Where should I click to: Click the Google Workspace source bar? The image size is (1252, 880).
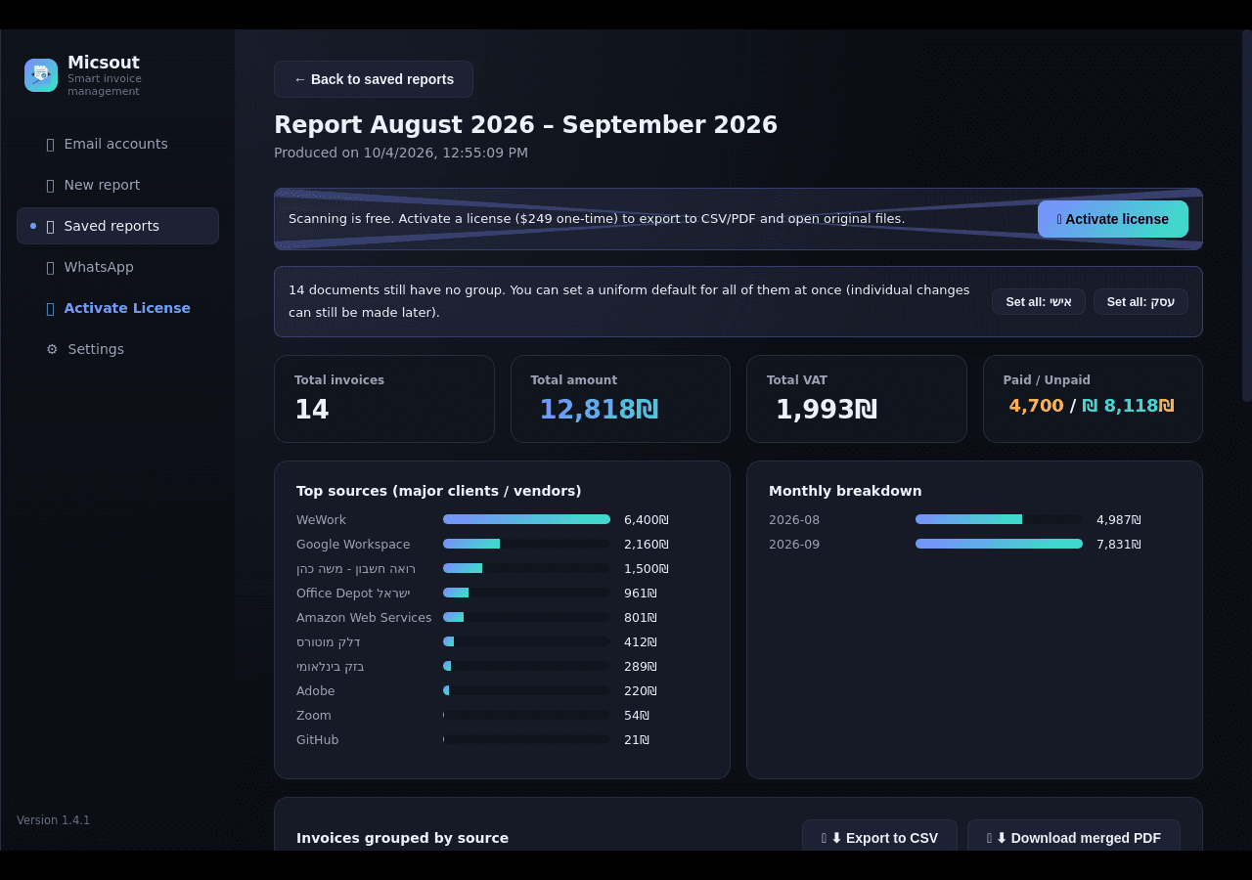(526, 544)
